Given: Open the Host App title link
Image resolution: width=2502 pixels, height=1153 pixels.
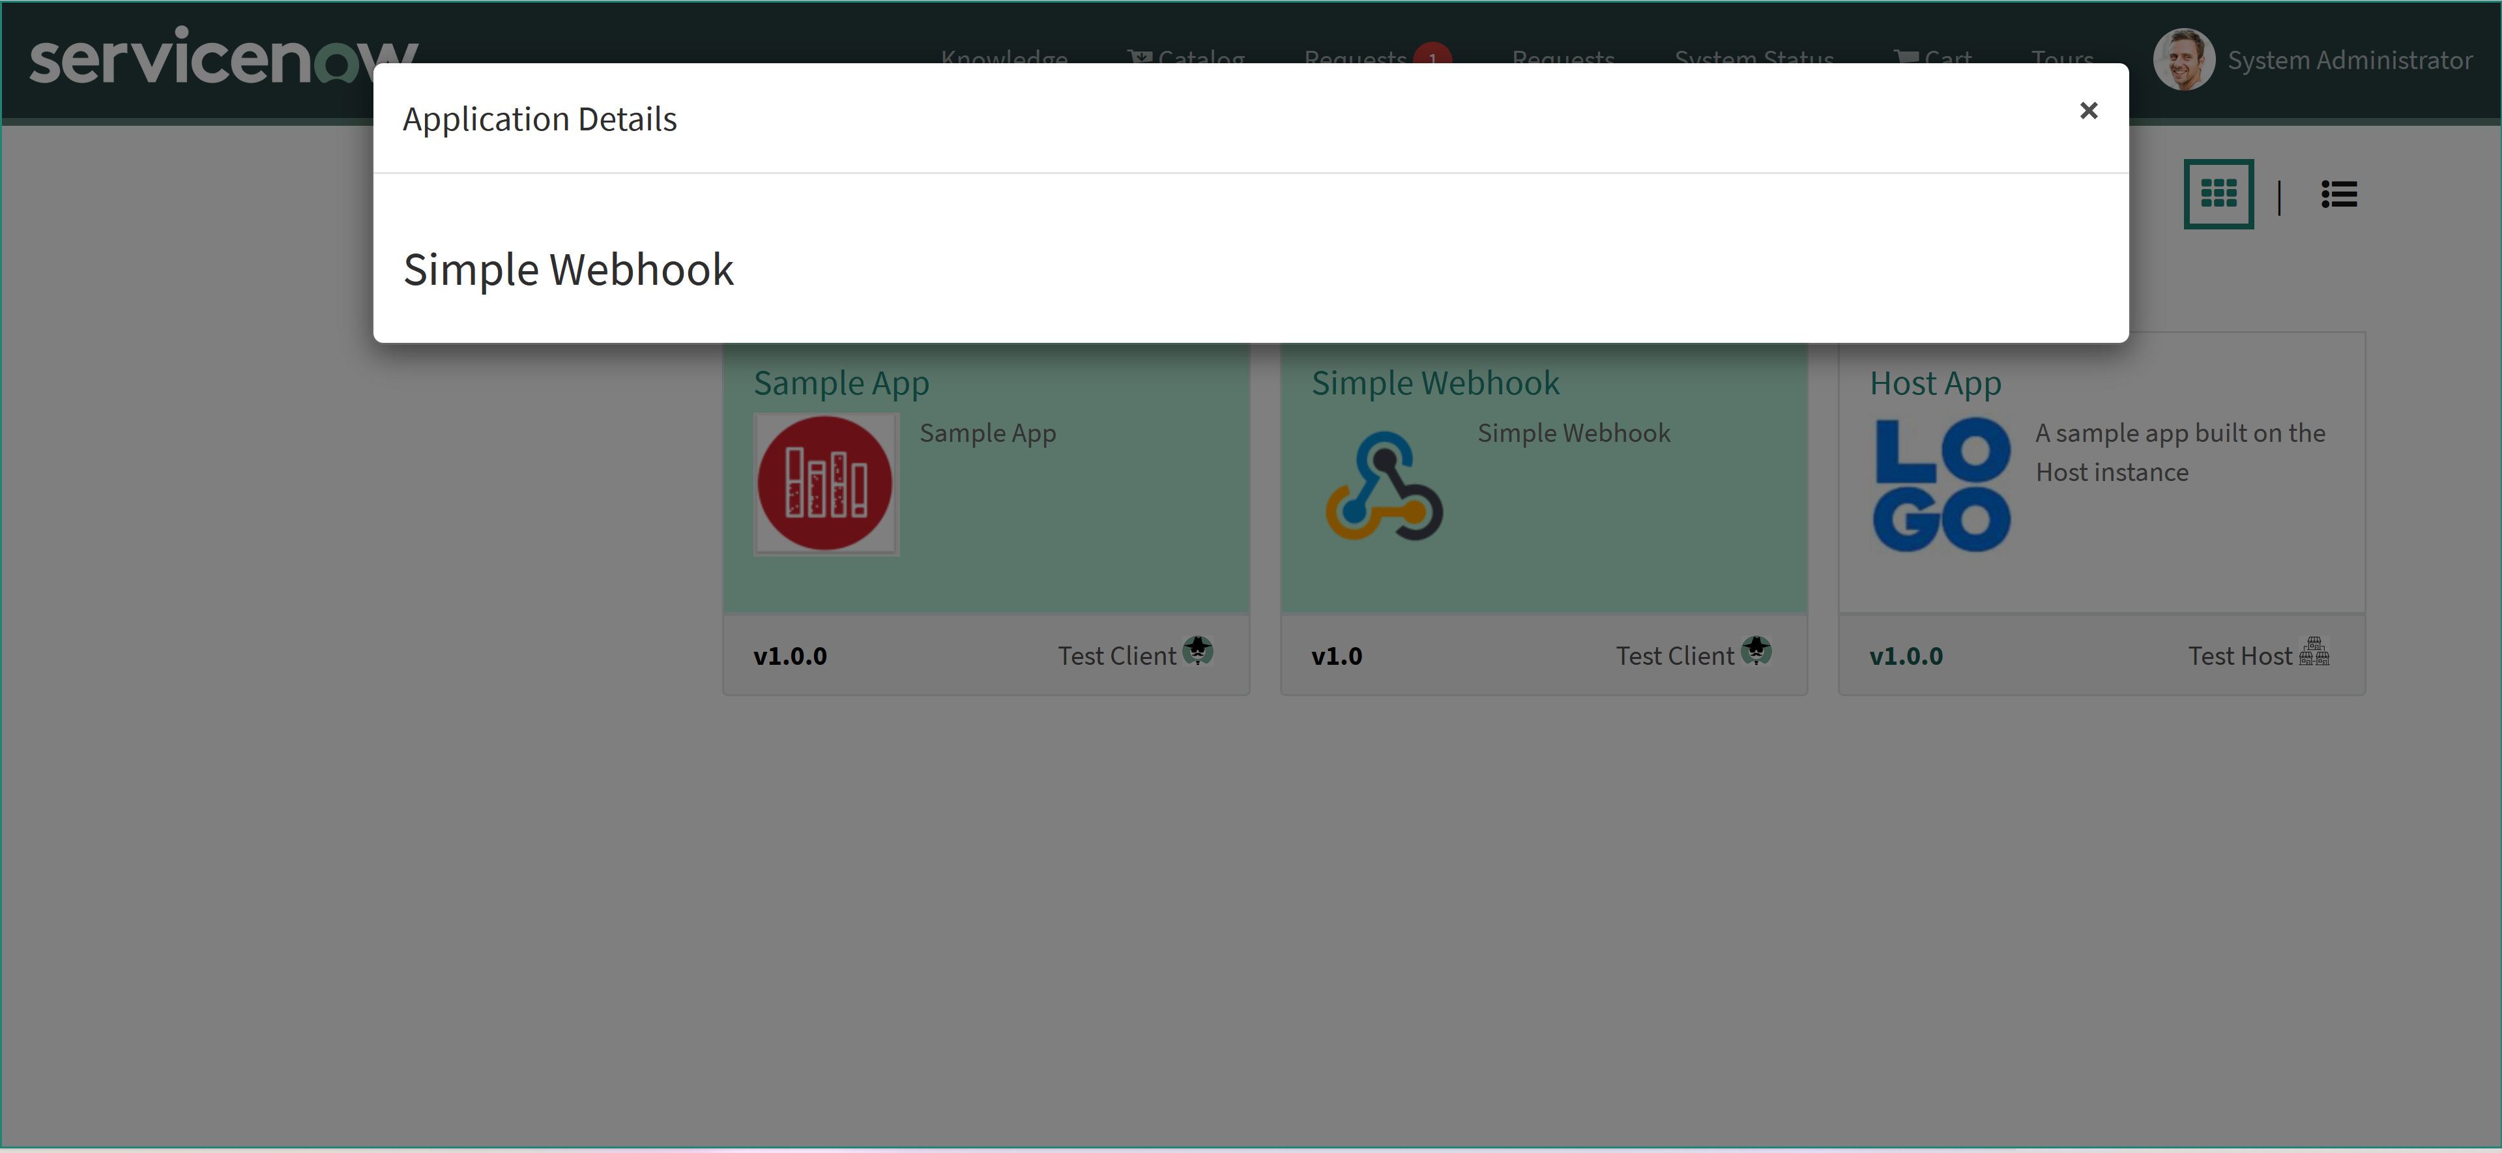Looking at the screenshot, I should tap(1935, 384).
